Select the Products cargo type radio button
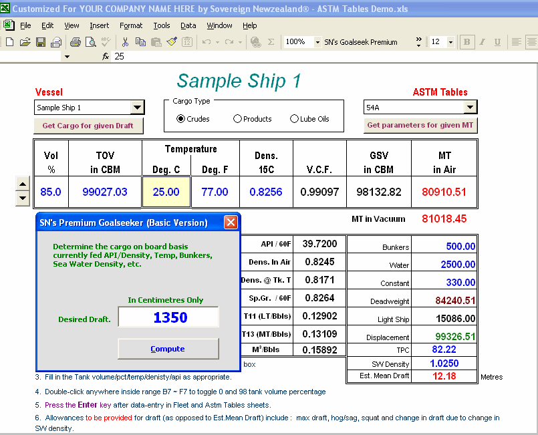Screen dimensions: 538x435 click(237, 119)
